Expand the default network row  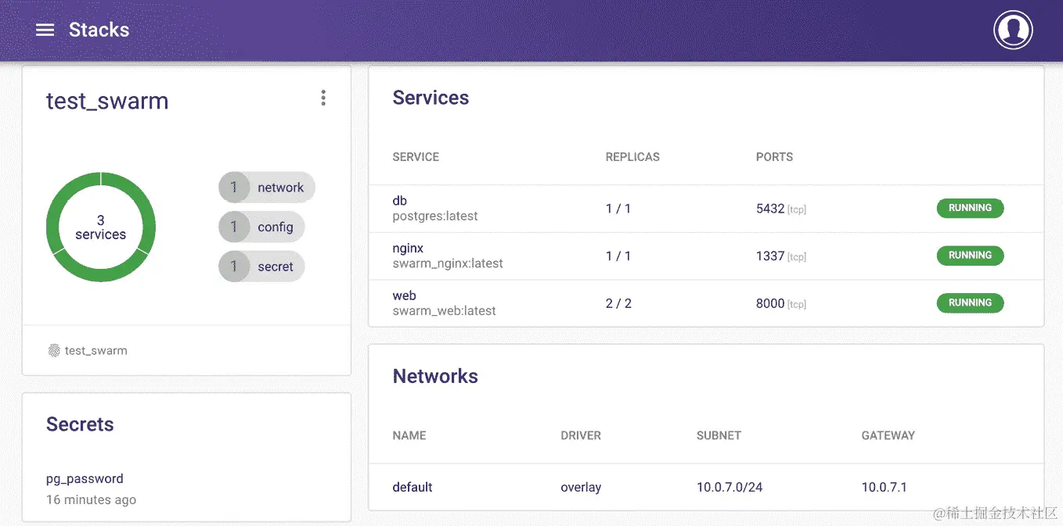coord(413,486)
